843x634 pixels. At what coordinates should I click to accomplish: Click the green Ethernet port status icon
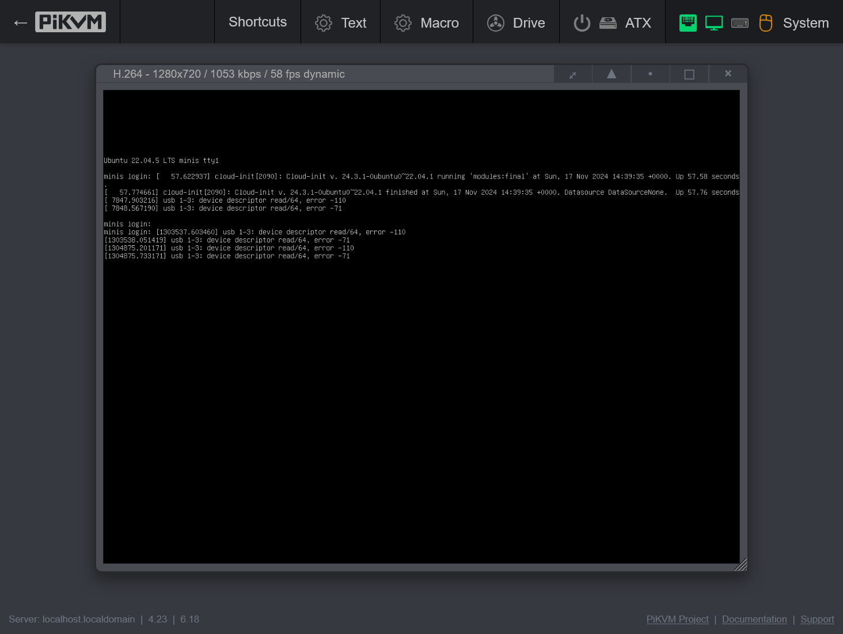coord(688,23)
